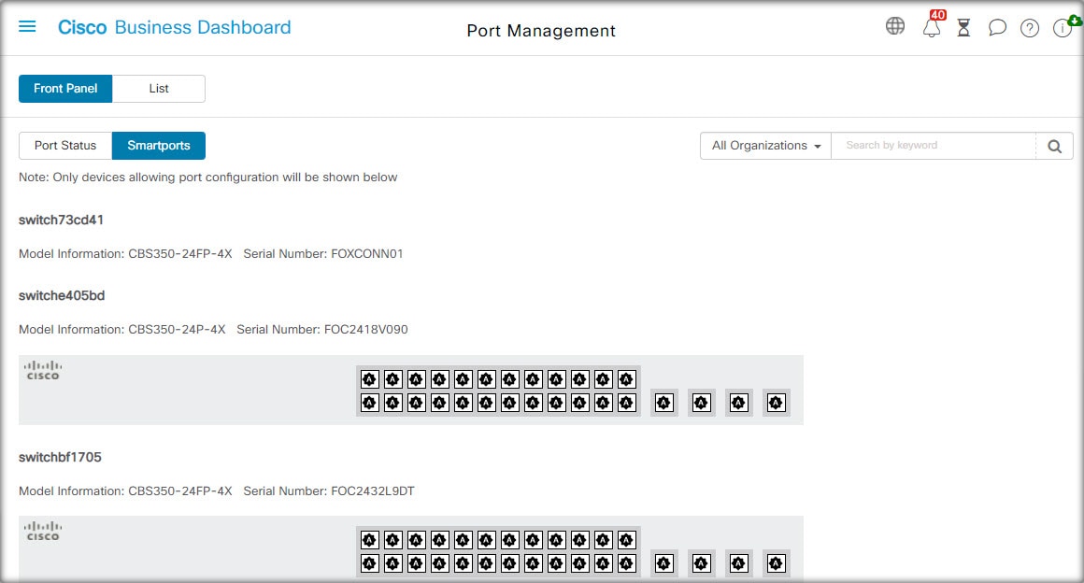This screenshot has width=1084, height=583.
Task: Select third uplink SFP port on switche405bd
Action: click(x=738, y=403)
